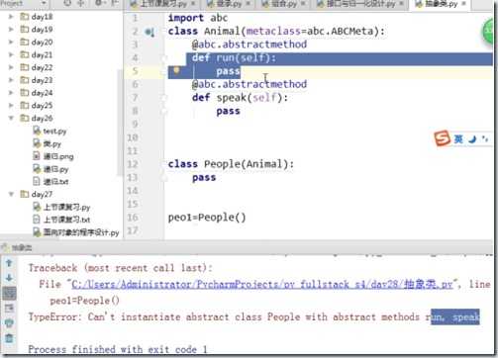Toggle Sogou punctuation mode icon
Image resolution: width=498 pixels, height=358 pixels.
tap(484, 138)
